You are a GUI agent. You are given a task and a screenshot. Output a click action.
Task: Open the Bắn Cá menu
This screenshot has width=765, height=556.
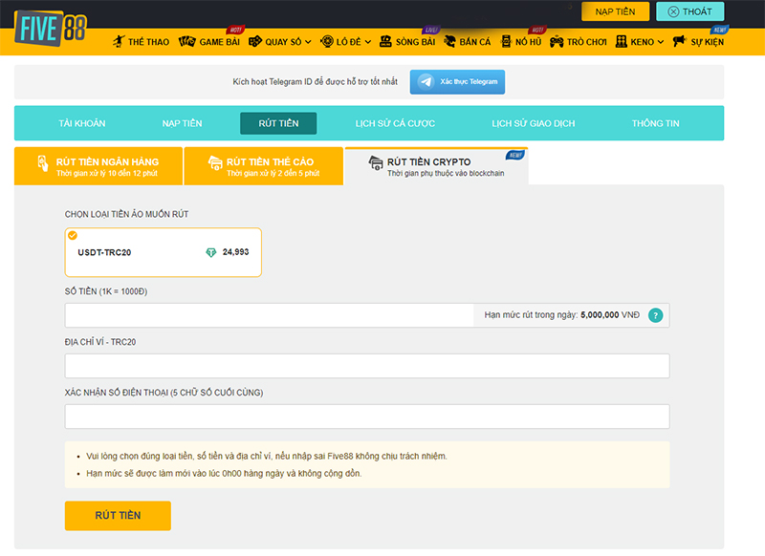tap(468, 42)
